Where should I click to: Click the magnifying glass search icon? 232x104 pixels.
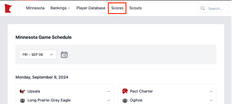tap(203, 8)
